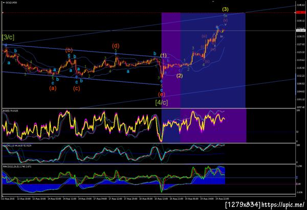Click the 13 Aug 2015 date on time axis
The image size is (307, 210).
pos(8,199)
